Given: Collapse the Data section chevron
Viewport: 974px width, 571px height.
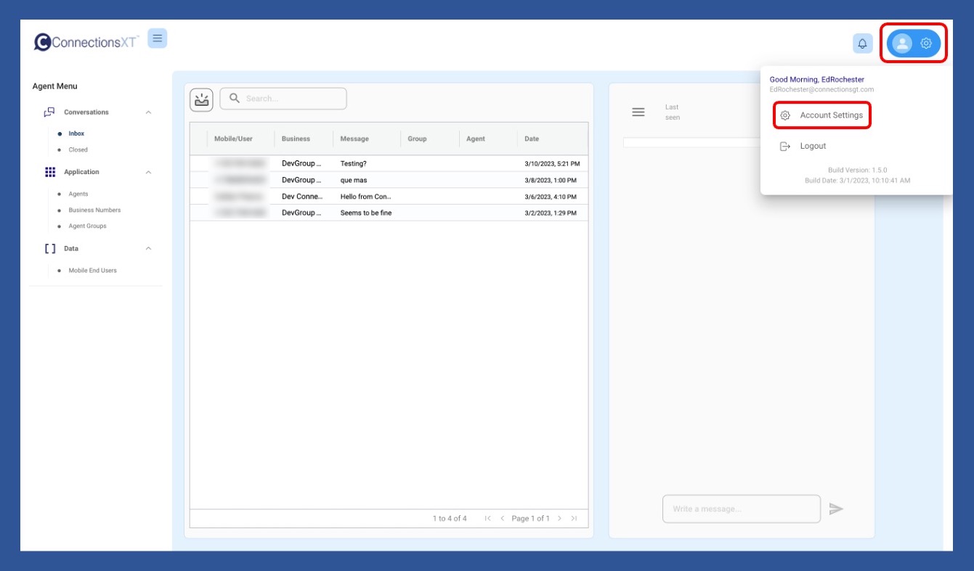Looking at the screenshot, I should 148,249.
